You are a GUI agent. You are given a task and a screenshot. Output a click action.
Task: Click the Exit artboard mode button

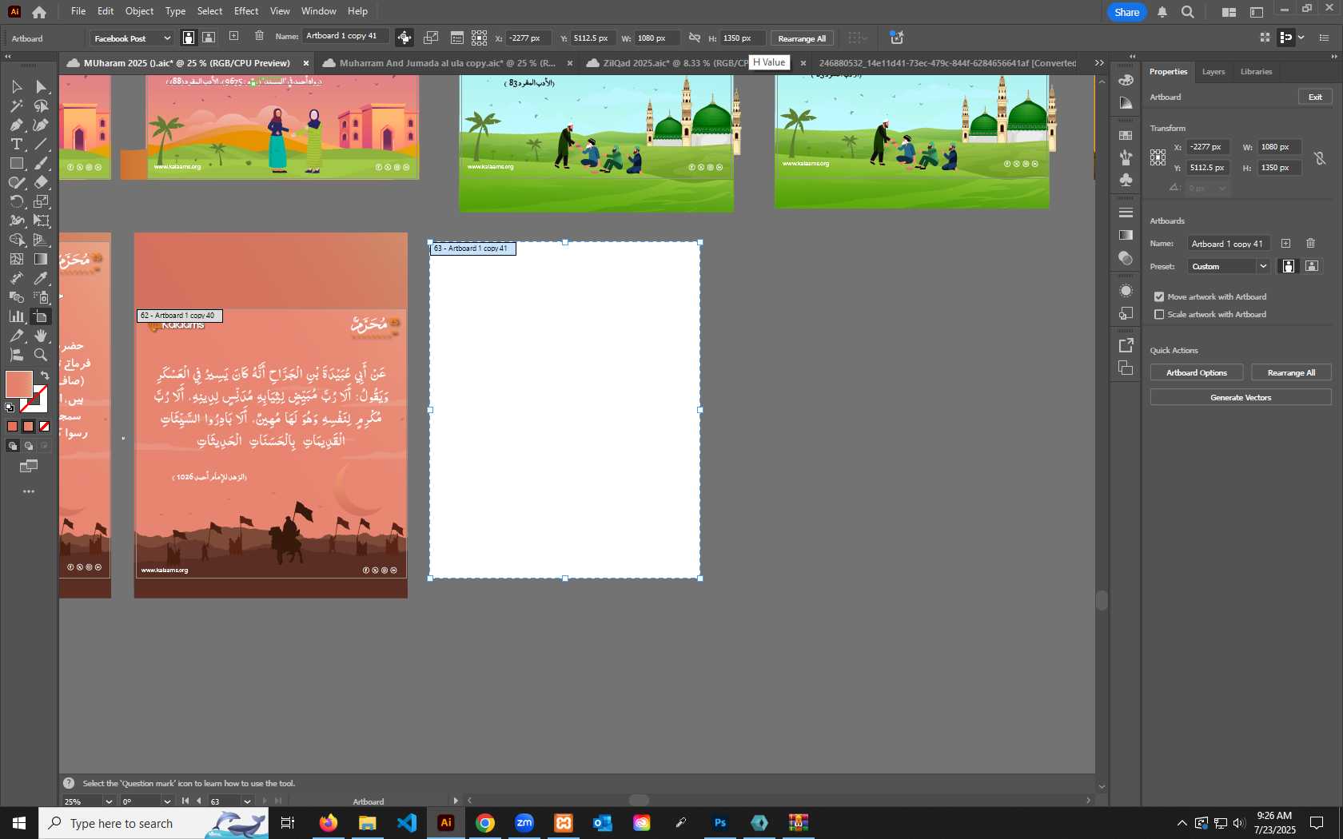(1315, 97)
